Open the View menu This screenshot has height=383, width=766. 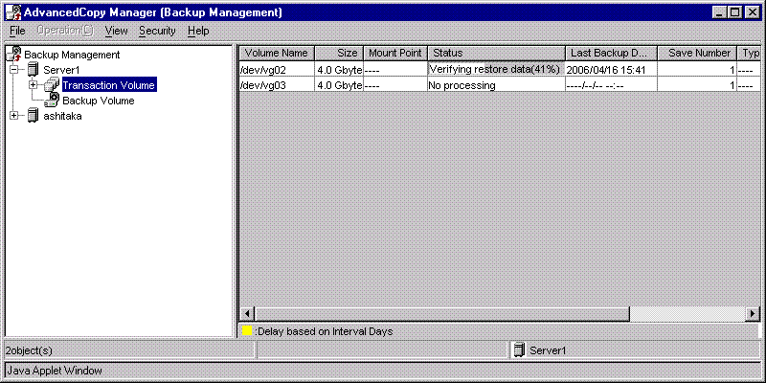tap(116, 31)
